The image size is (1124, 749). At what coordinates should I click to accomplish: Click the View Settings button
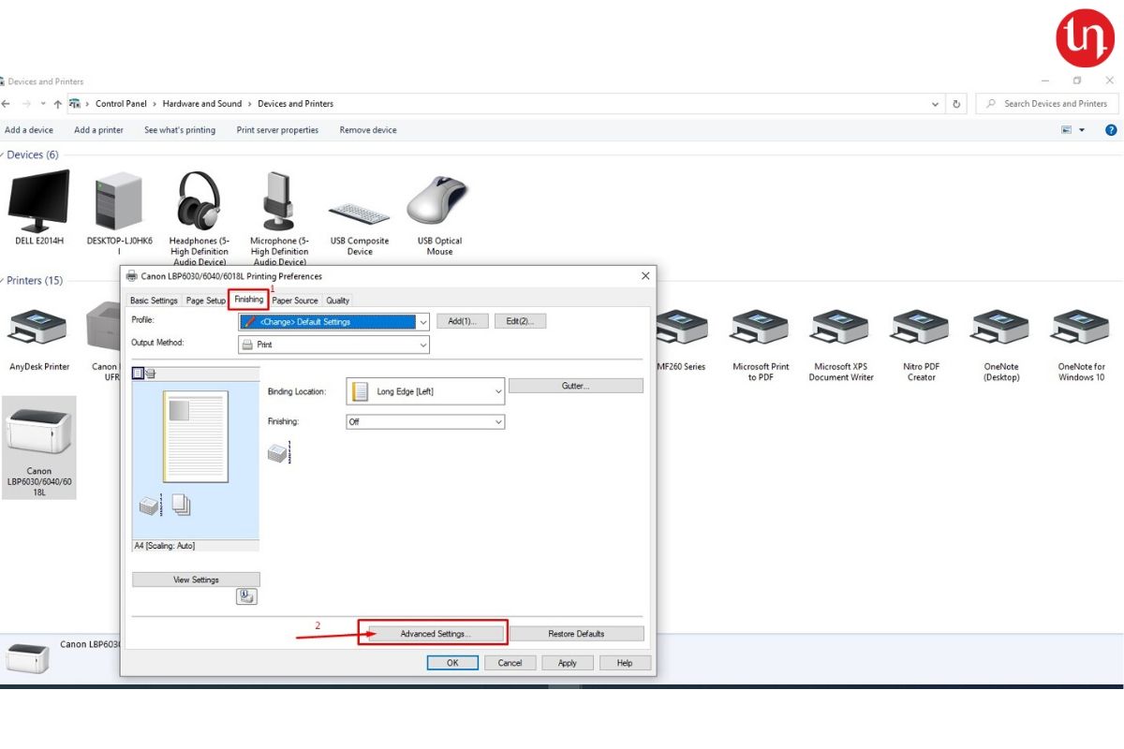pyautogui.click(x=196, y=580)
